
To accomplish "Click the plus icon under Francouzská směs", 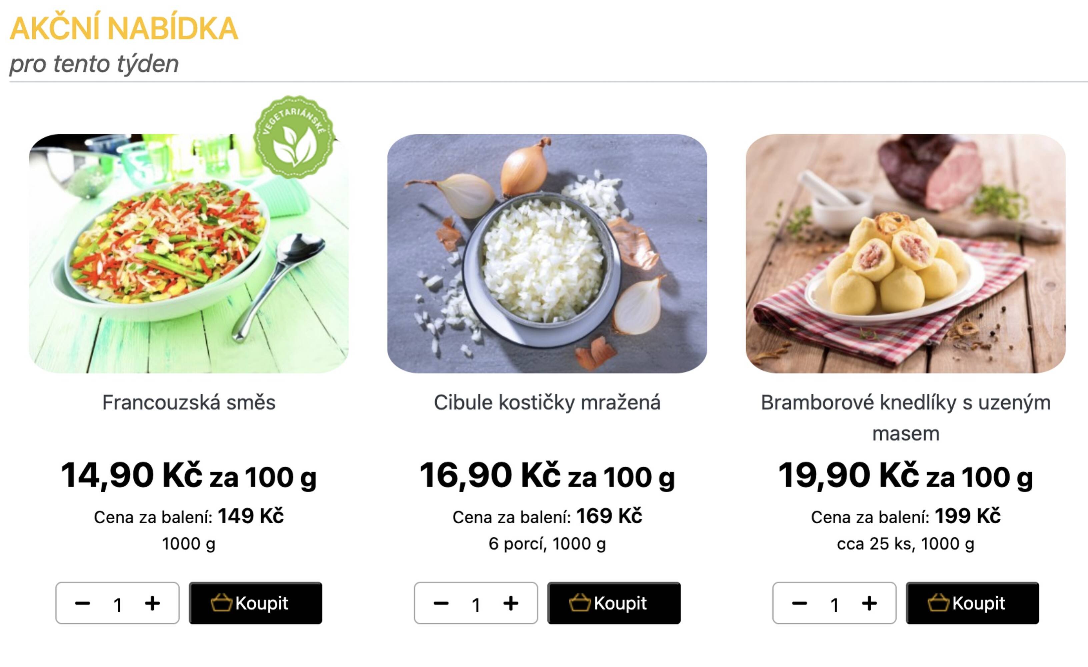I will click(153, 604).
